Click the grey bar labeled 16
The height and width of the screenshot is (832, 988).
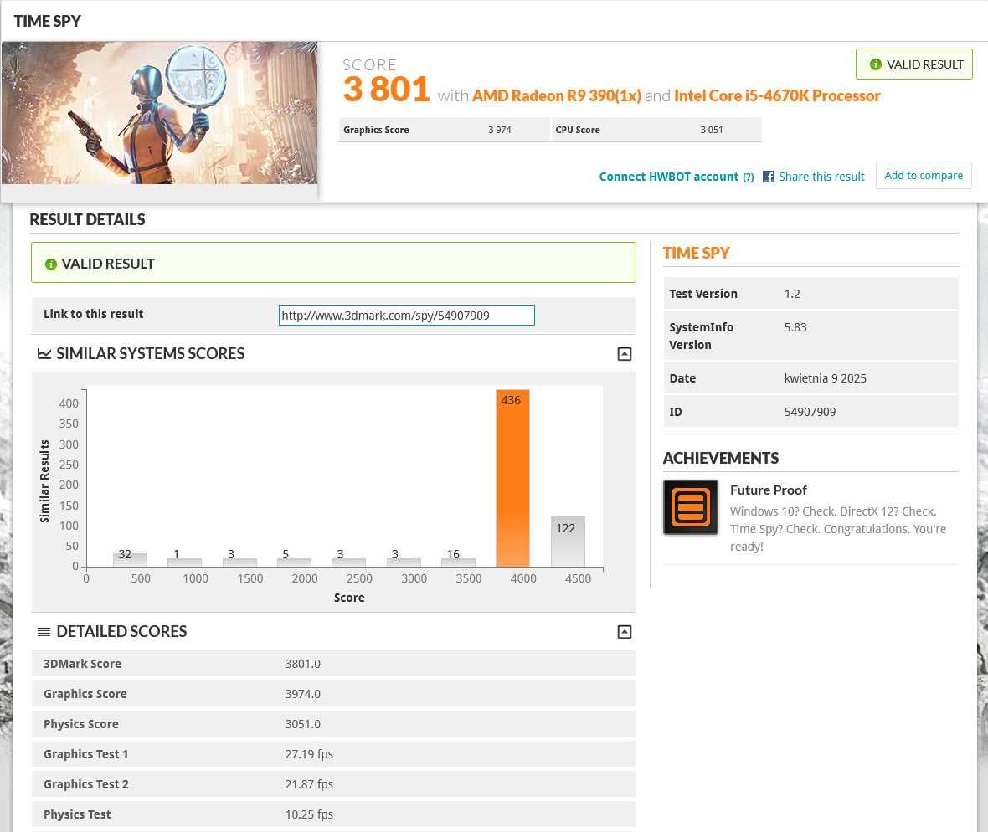[458, 562]
